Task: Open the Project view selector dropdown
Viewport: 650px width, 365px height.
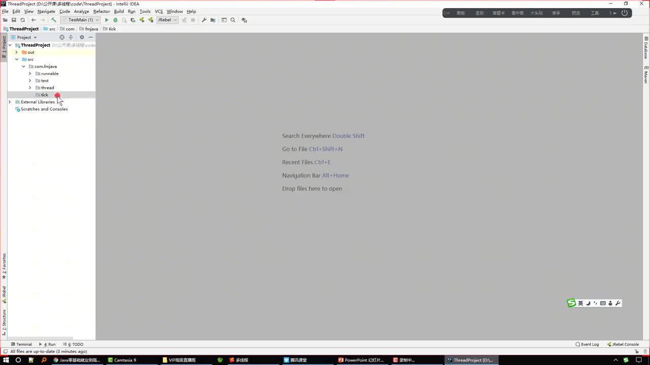Action: click(24, 37)
